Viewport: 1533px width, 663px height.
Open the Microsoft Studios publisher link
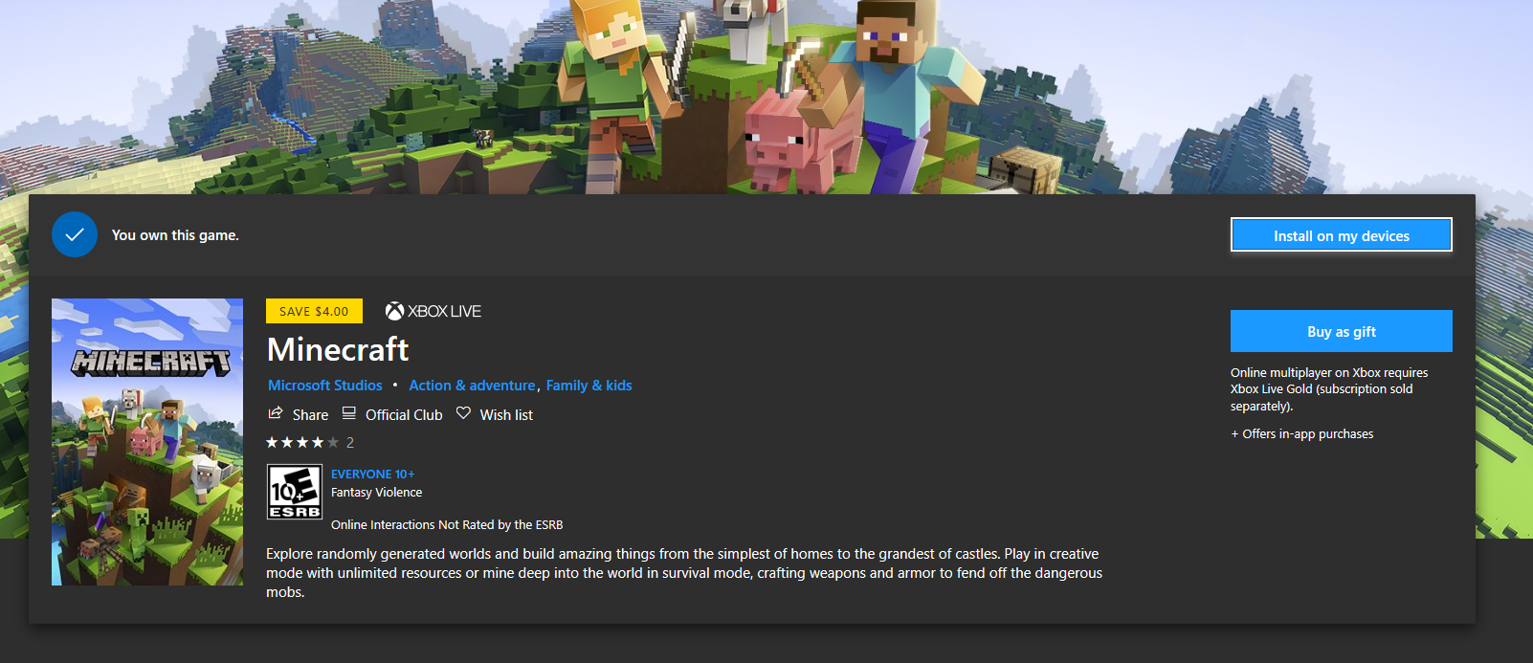(325, 386)
